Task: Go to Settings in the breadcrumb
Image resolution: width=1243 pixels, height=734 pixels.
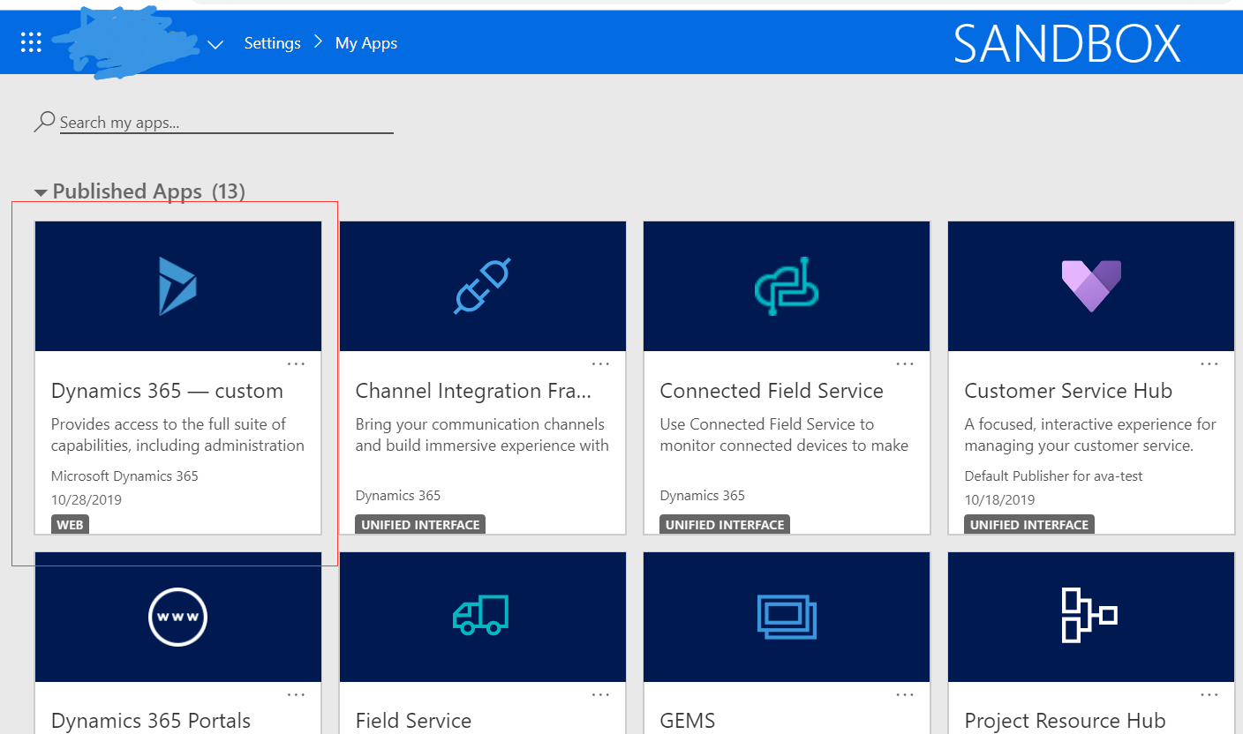Action: 272,43
